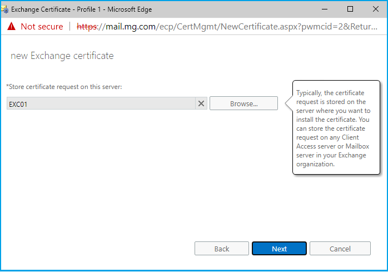The height and width of the screenshot is (272, 388).
Task: Open the Browse... server picker
Action: click(243, 103)
